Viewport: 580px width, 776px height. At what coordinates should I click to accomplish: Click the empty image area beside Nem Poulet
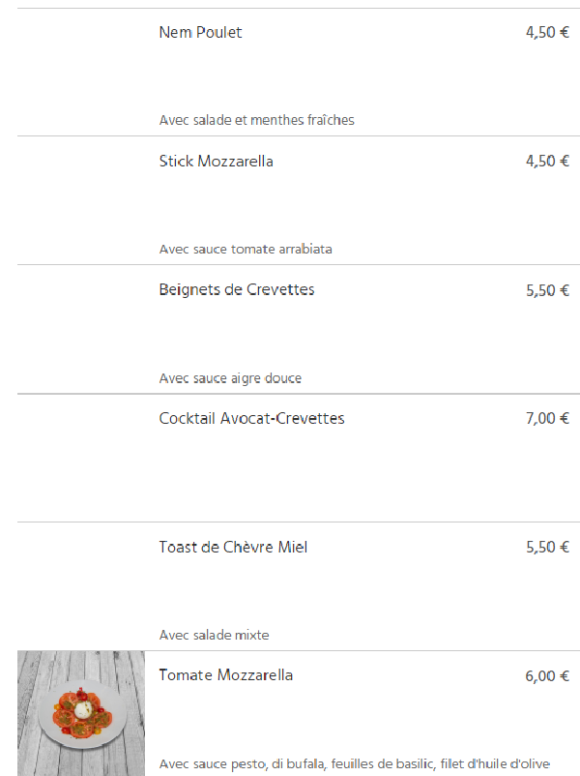(81, 72)
